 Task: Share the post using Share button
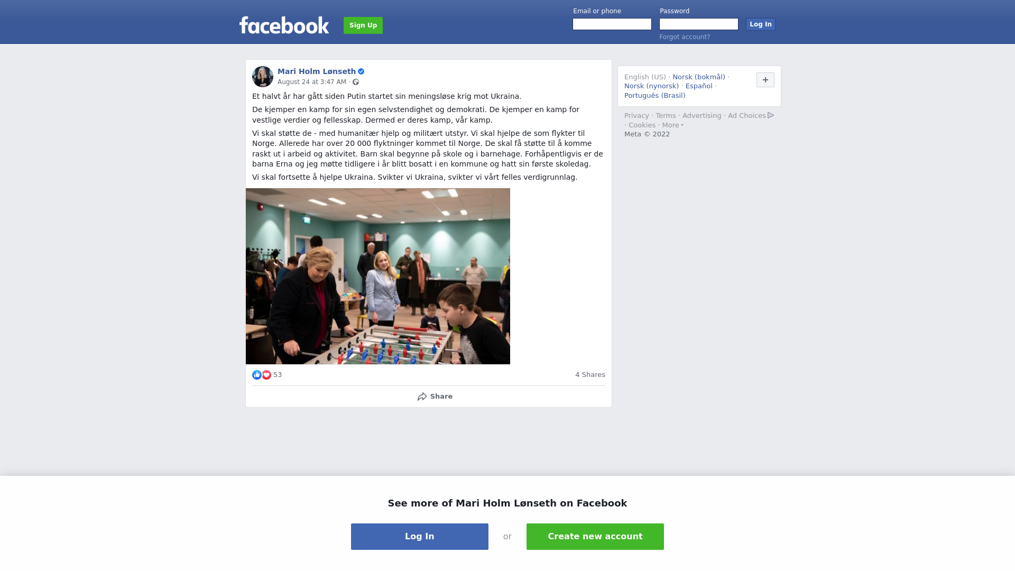coord(435,397)
